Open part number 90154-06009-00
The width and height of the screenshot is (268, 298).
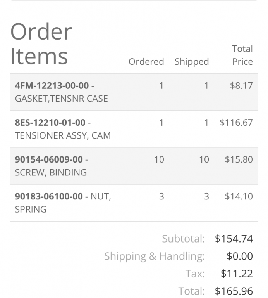[x=49, y=159]
